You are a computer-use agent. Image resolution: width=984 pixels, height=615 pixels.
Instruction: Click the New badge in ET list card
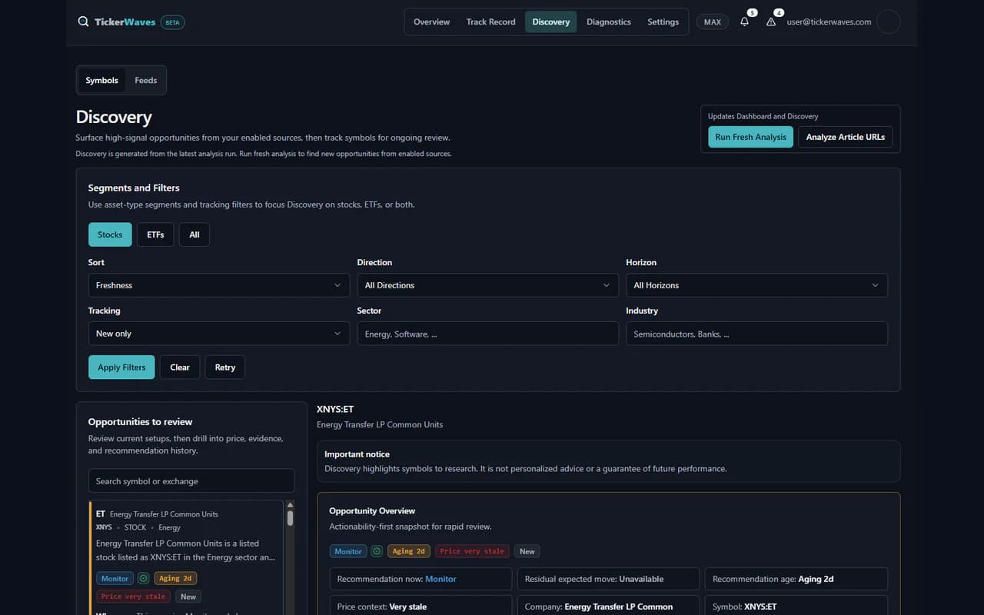point(188,597)
